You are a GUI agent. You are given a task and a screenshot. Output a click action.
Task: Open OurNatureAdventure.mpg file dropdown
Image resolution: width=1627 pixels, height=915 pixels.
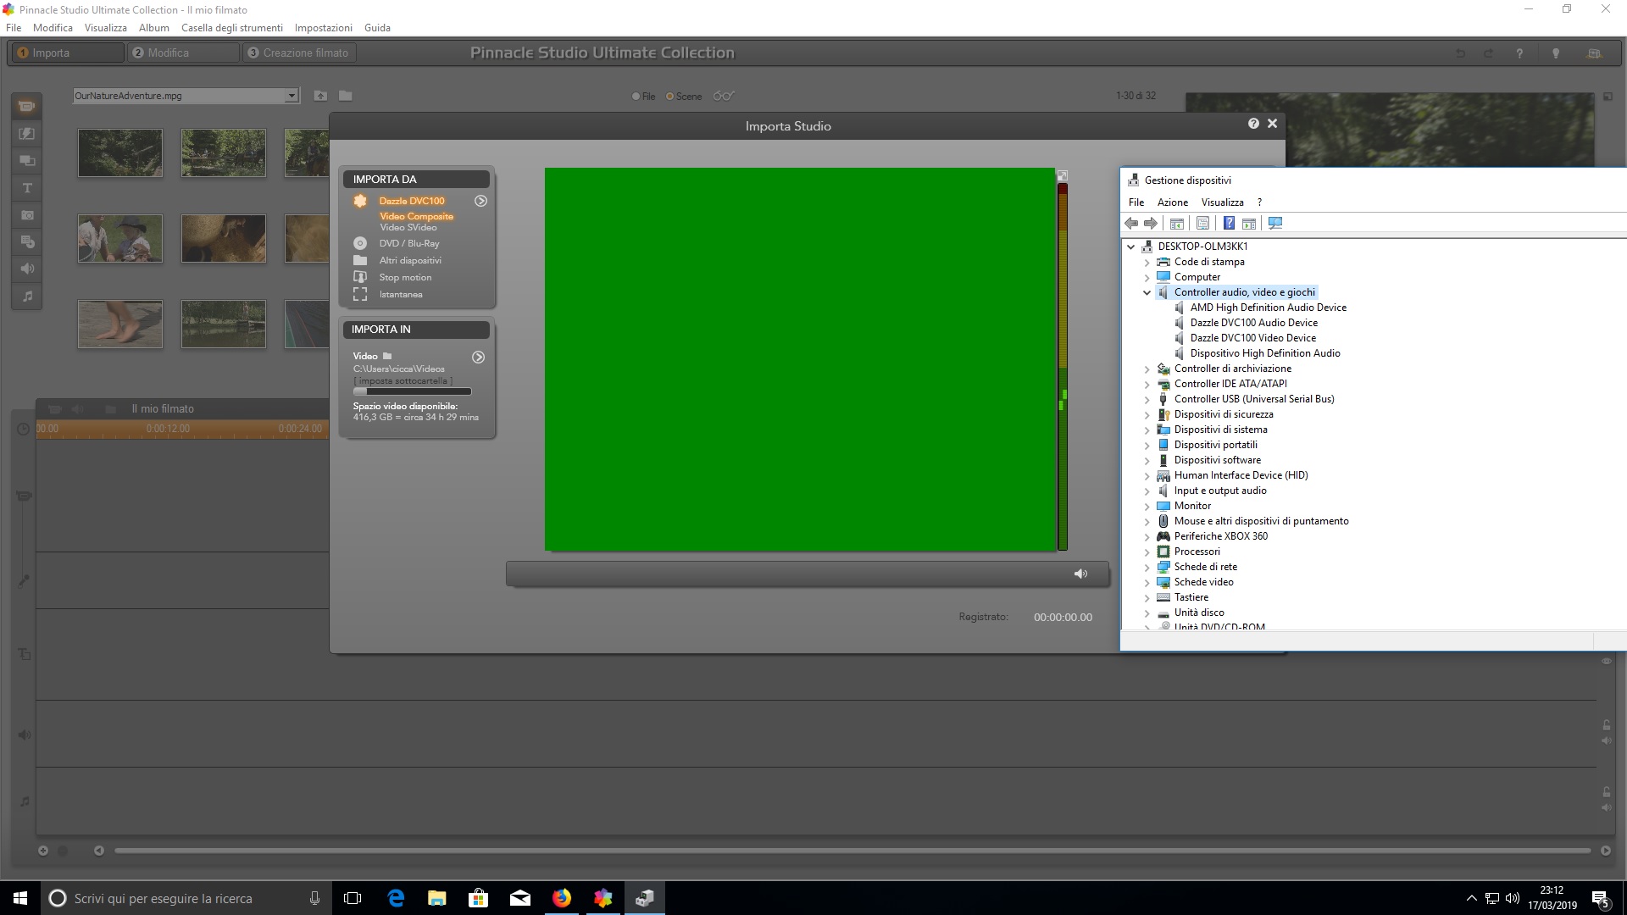tap(292, 96)
